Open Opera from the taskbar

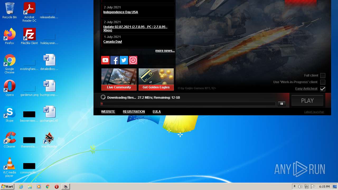coord(57,187)
